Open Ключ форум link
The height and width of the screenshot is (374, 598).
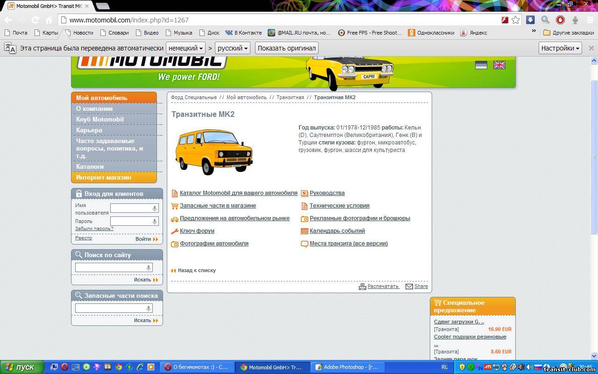coord(197,231)
